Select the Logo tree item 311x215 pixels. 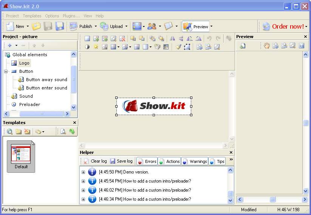coord(24,63)
